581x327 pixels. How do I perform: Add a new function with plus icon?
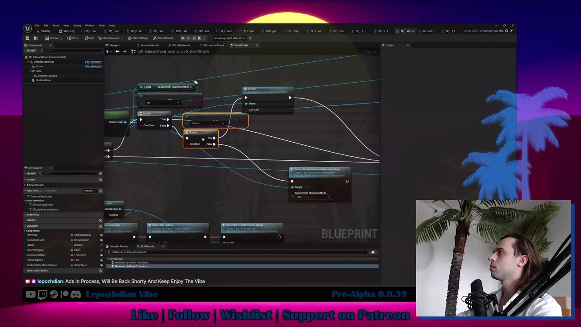click(x=100, y=191)
